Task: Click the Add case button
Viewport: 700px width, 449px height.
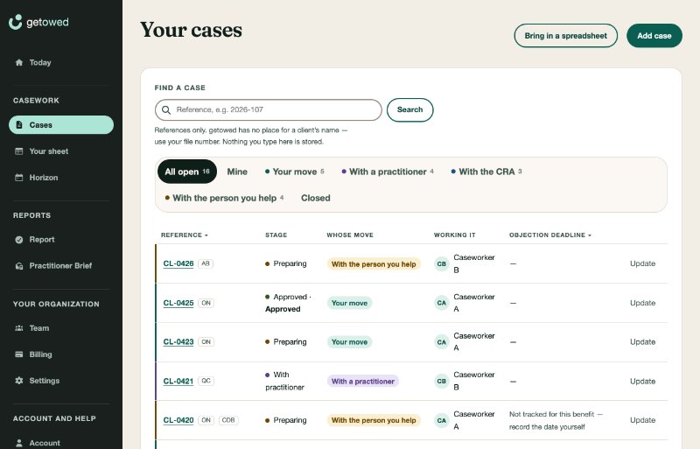Action: (x=654, y=36)
